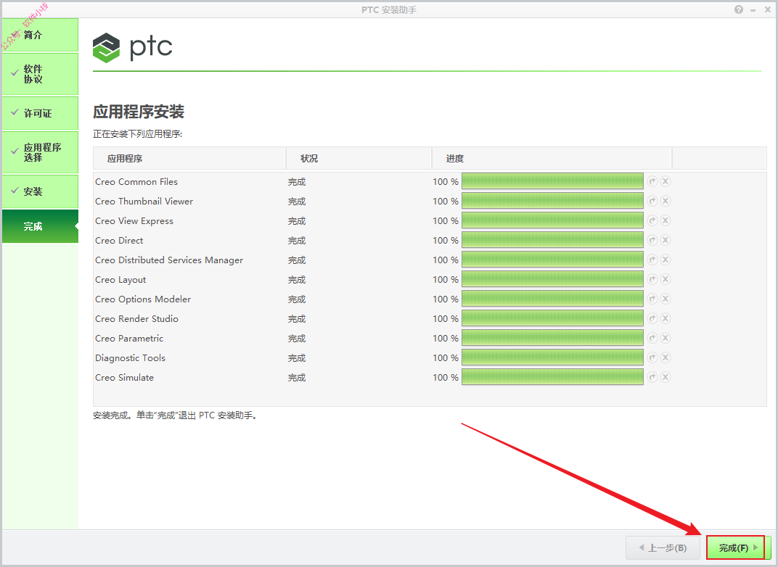Image resolution: width=778 pixels, height=567 pixels.
Task: Select the "Creo Direct" row name
Action: click(x=119, y=241)
